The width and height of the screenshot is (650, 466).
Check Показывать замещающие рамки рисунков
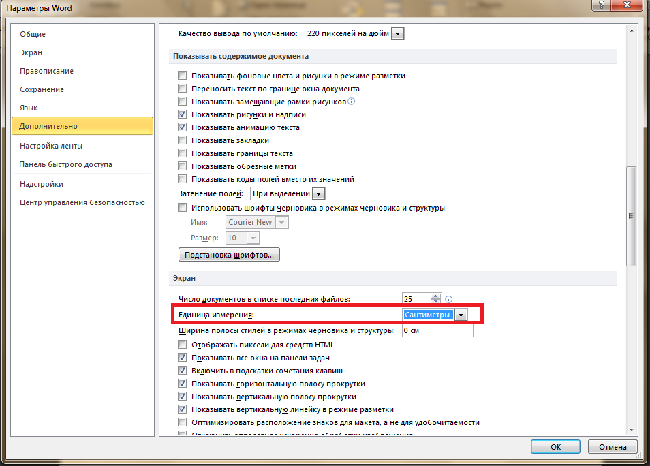point(182,101)
